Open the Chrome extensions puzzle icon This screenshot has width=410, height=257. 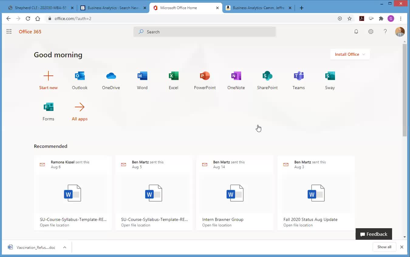(381, 18)
